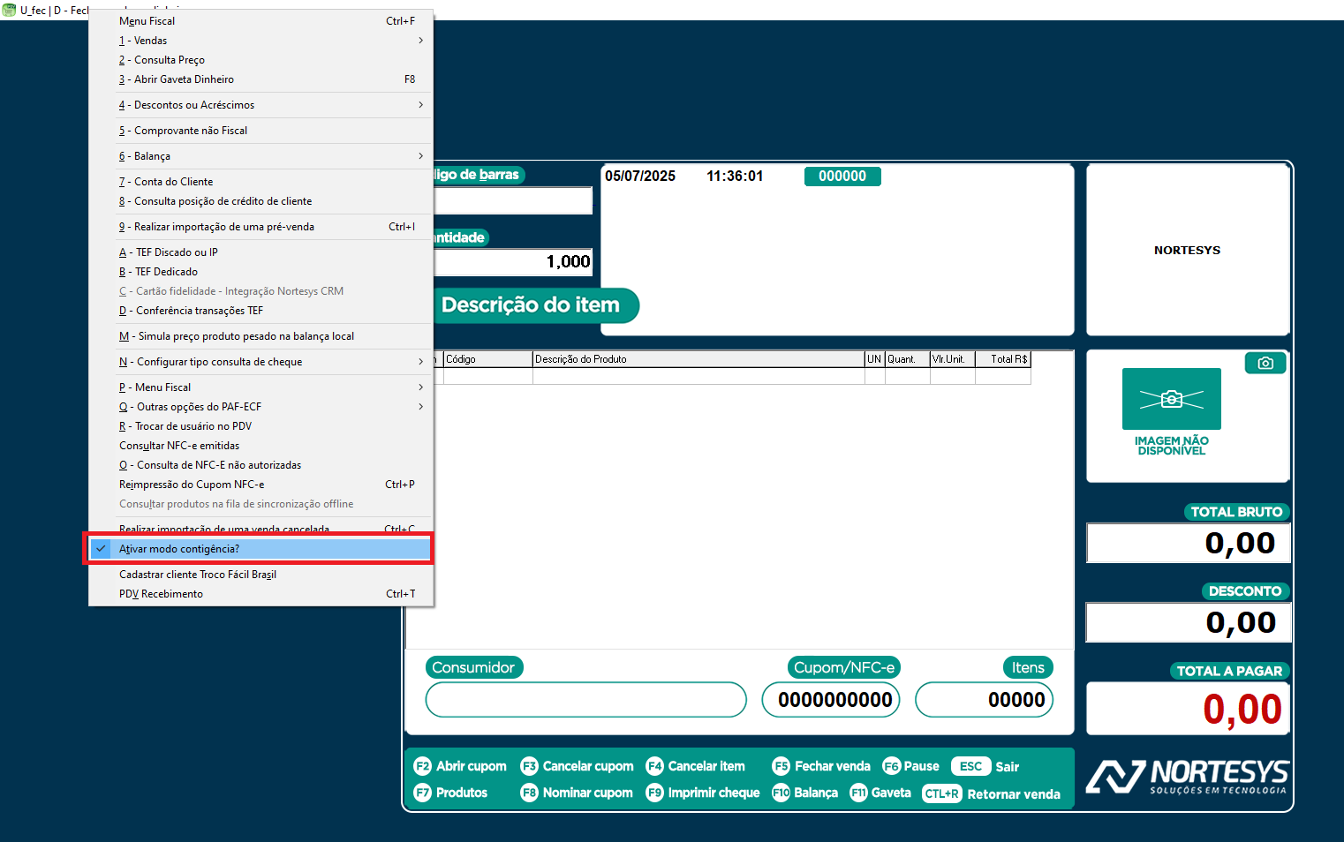The width and height of the screenshot is (1344, 842).
Task: Click the Consumidor input field
Action: click(x=585, y=700)
